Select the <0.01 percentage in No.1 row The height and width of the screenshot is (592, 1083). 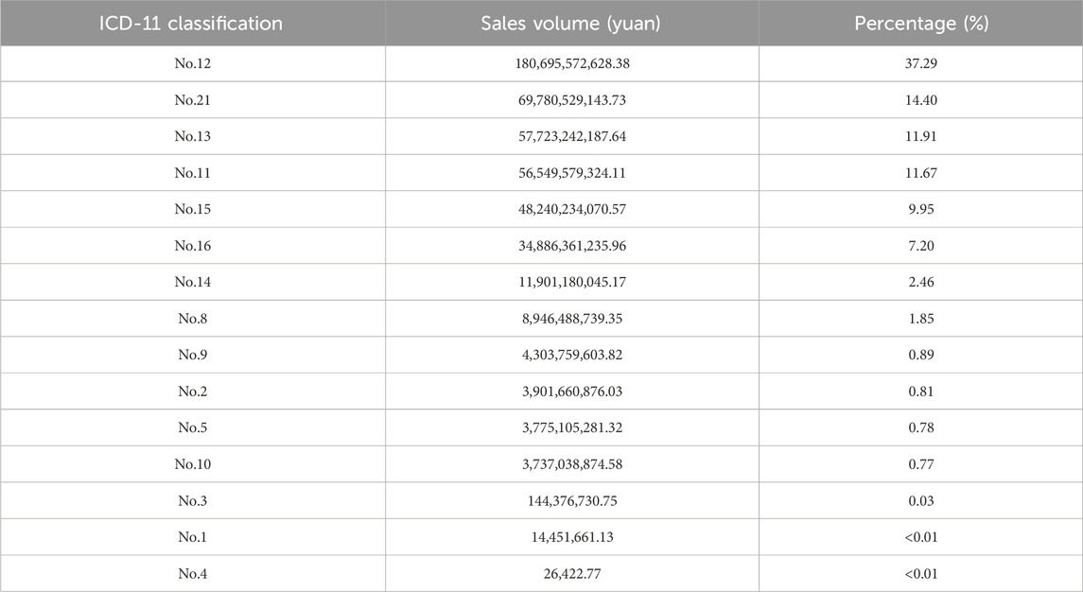921,537
